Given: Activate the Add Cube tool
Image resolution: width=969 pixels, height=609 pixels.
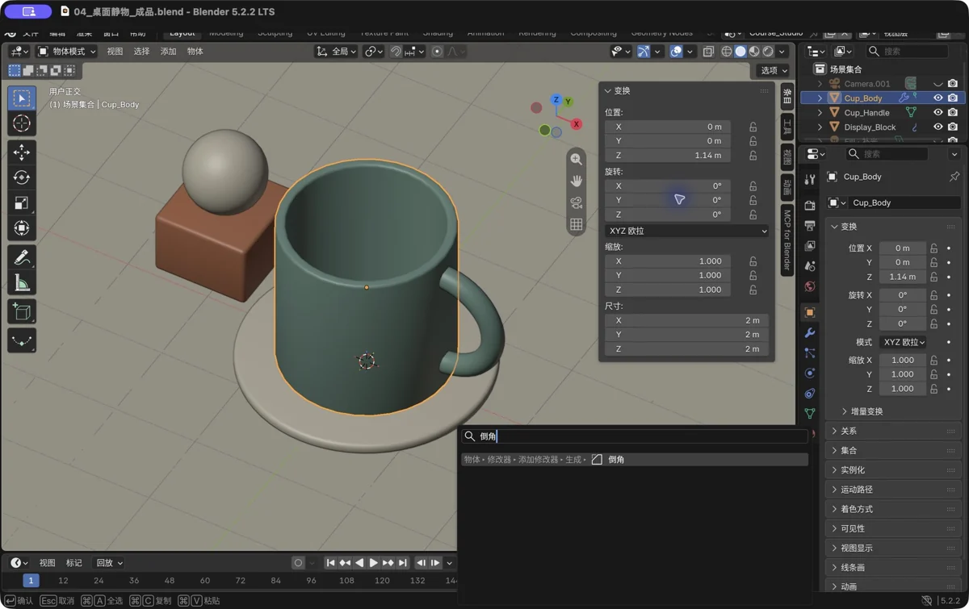Looking at the screenshot, I should pos(22,311).
